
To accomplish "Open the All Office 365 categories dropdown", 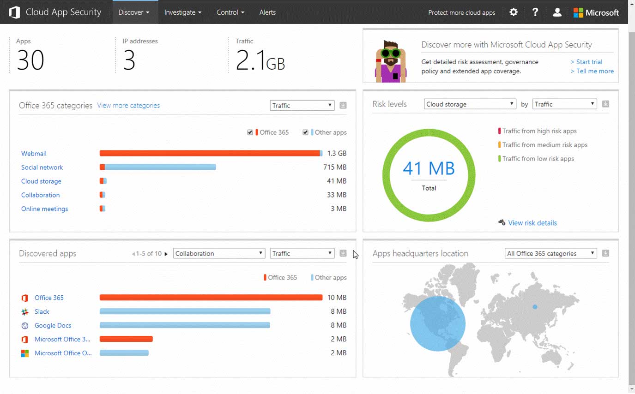I will coord(551,253).
